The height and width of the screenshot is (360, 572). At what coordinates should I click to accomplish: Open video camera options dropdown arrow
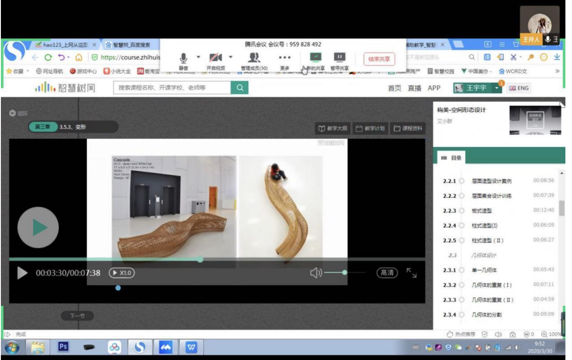pos(230,57)
